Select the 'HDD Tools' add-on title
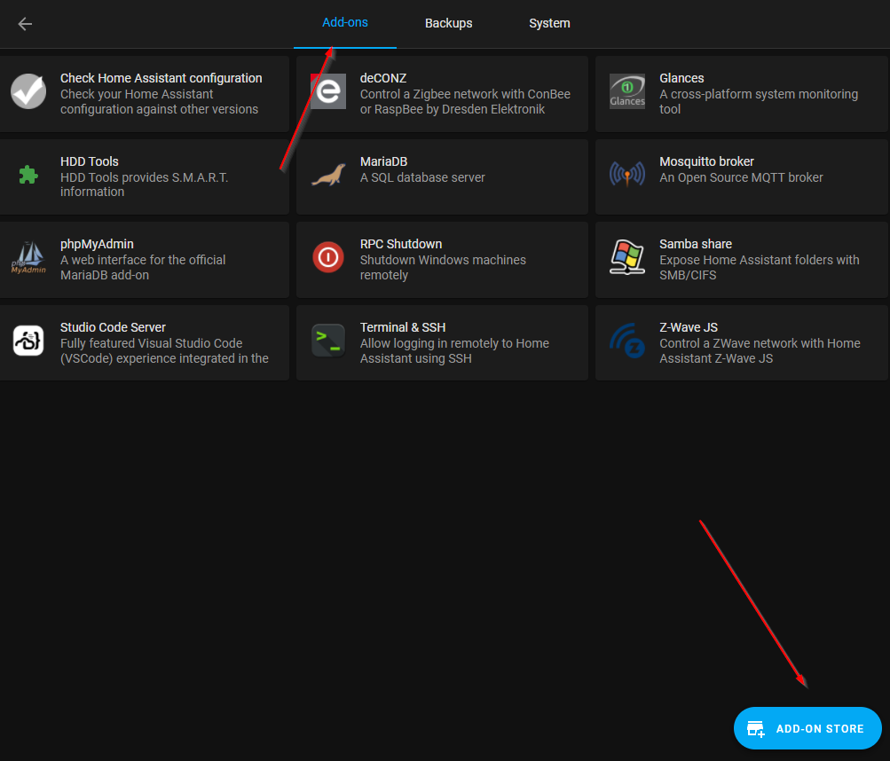Image resolution: width=890 pixels, height=761 pixels. coord(89,161)
